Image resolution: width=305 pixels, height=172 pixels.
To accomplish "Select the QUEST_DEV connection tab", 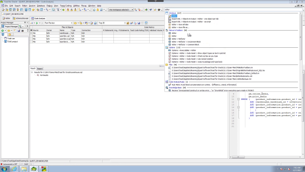I will [13, 14].
